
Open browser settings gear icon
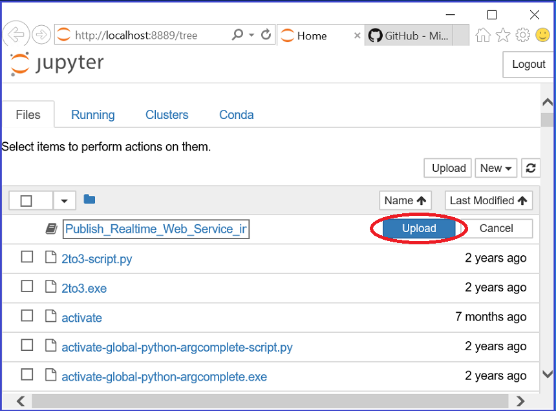[522, 35]
